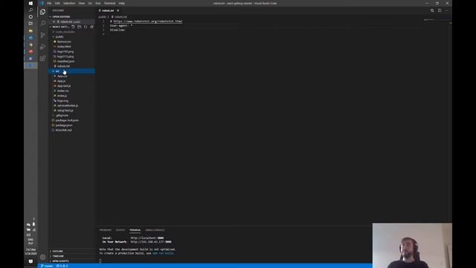Viewport: 476px width, 268px height.
Task: Open the View menu
Action: point(82,3)
